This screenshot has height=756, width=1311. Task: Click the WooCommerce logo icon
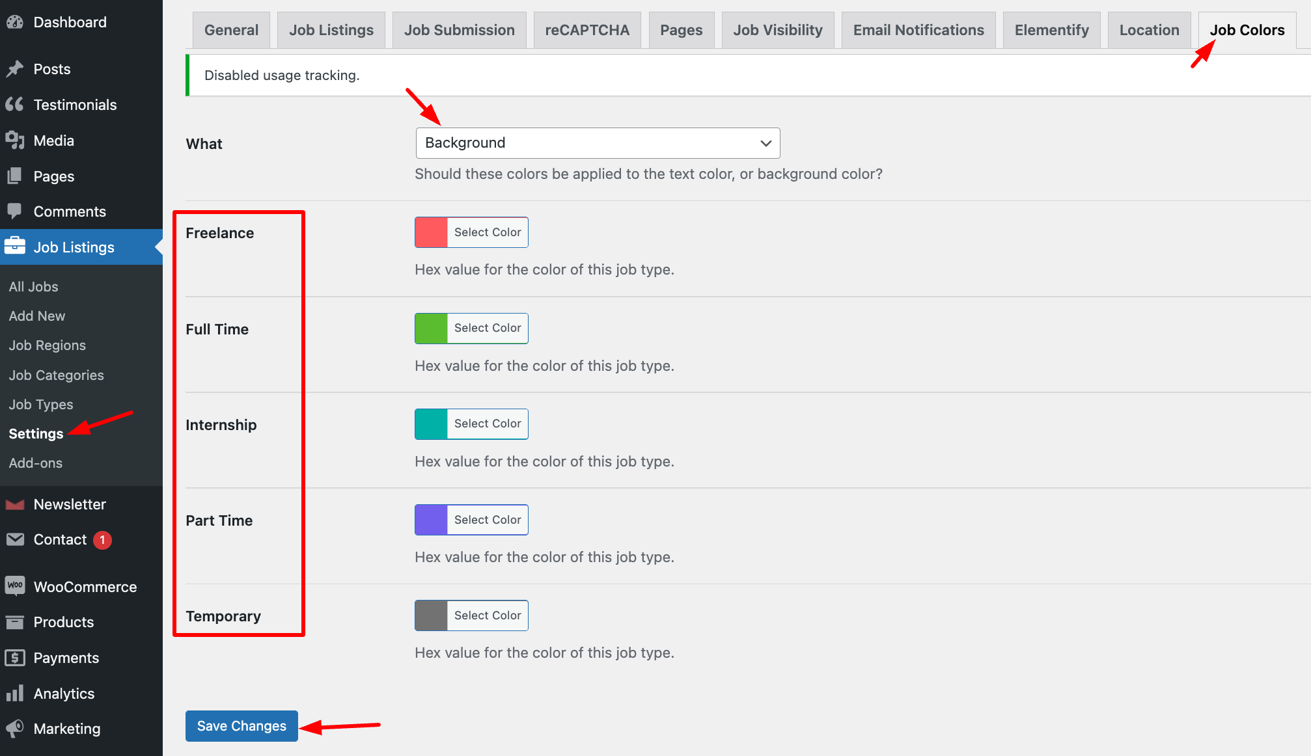16,586
